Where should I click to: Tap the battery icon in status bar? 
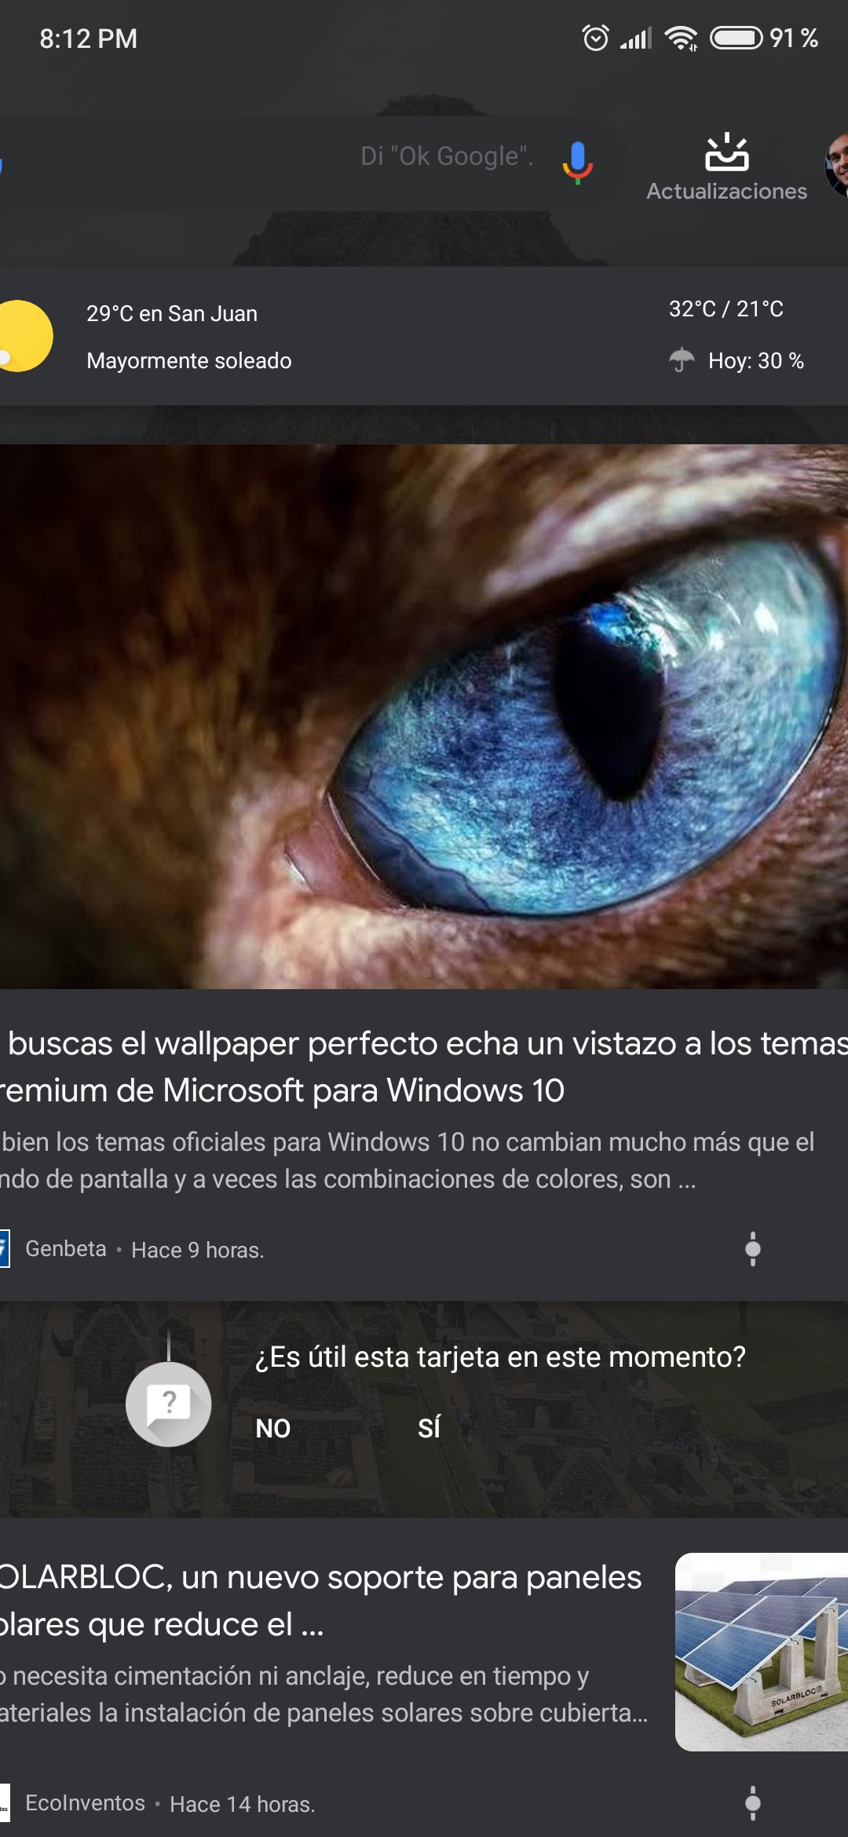point(736,38)
